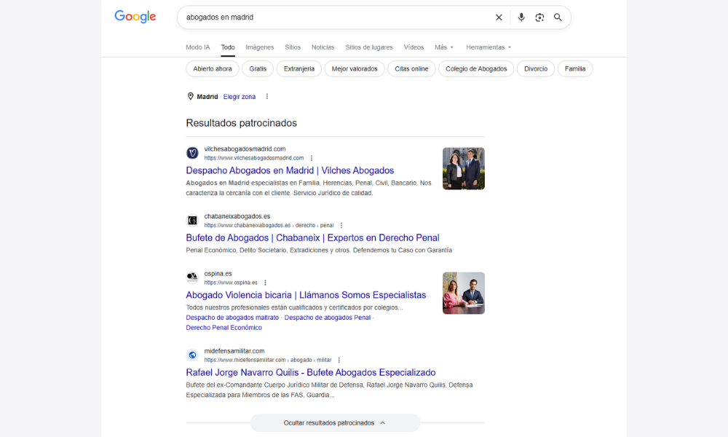This screenshot has width=728, height=437.
Task: Click the Despacho de abogados Penal sitelink
Action: tap(328, 318)
